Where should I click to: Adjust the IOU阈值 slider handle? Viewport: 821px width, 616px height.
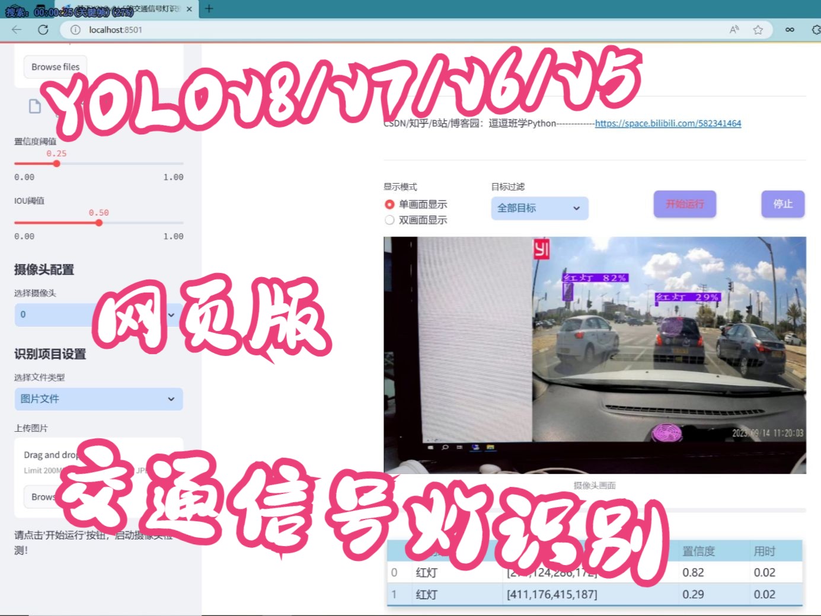(x=99, y=223)
